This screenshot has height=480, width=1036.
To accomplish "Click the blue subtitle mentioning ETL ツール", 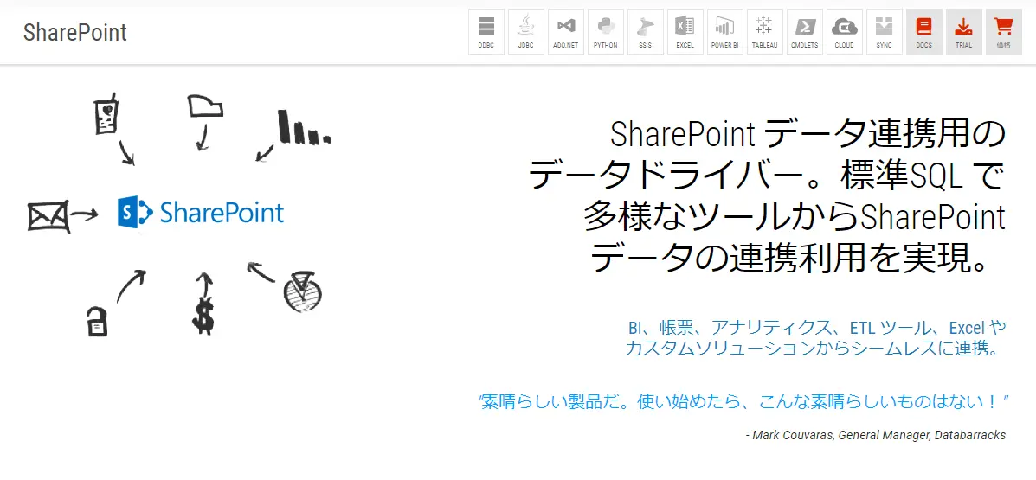I will (x=815, y=337).
